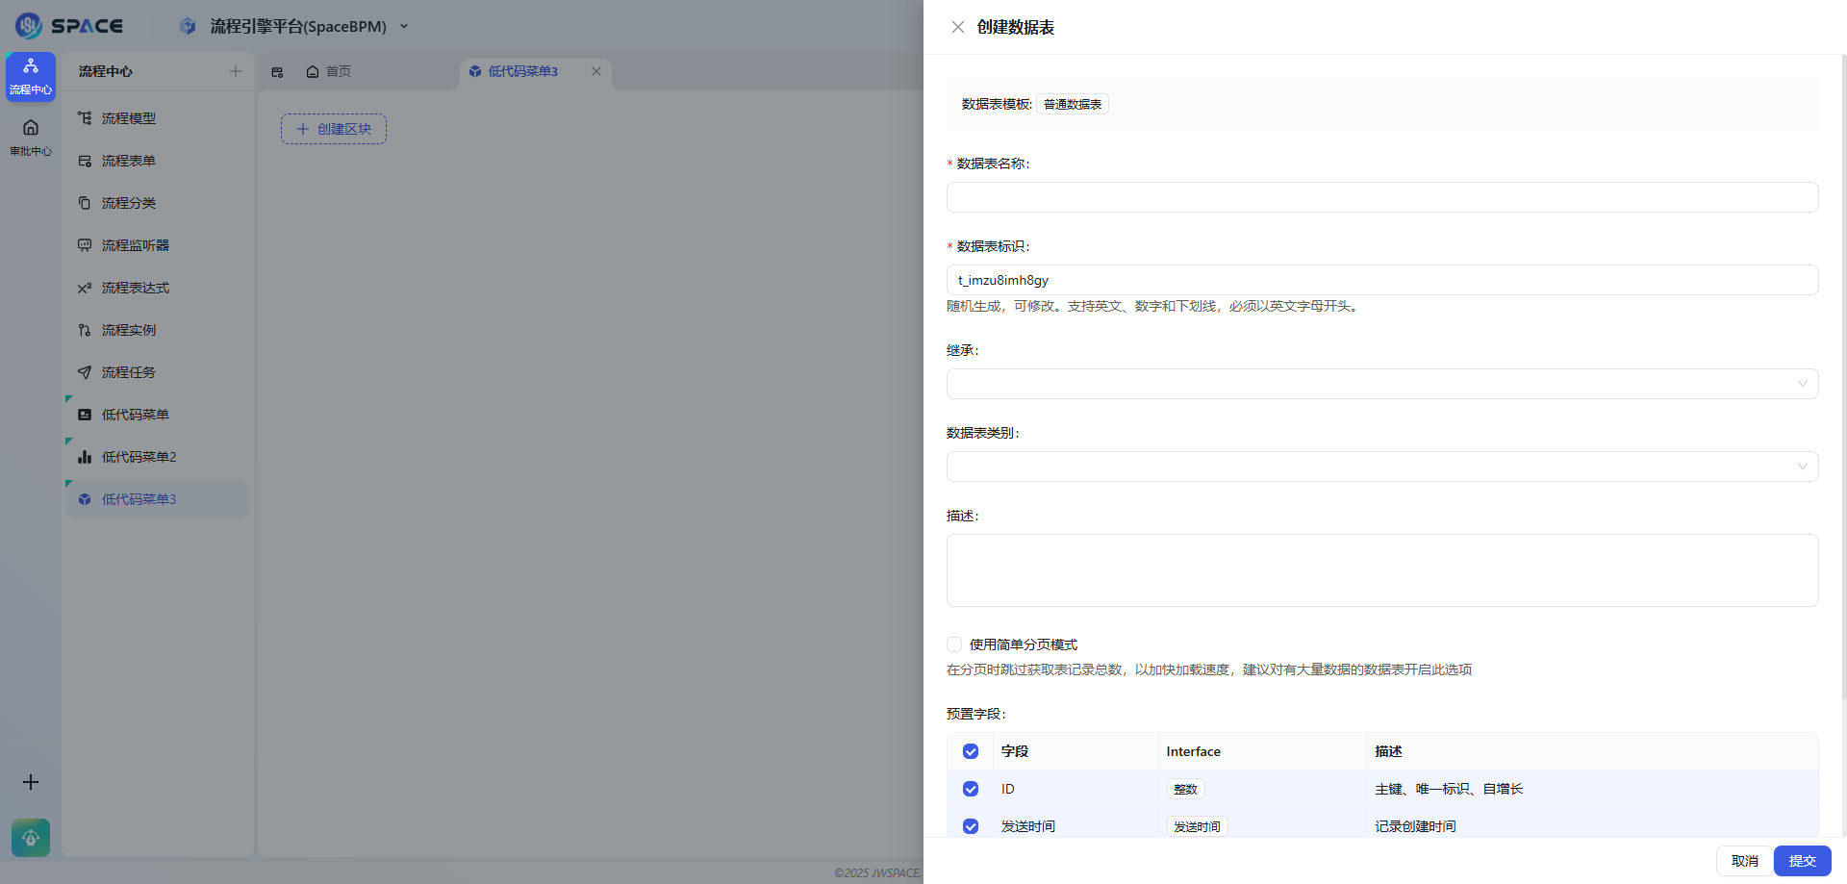Expand the 流程引擎平台(SpaceBPM) workspace switcher
Viewport: 1847px width, 884px height.
(x=403, y=26)
